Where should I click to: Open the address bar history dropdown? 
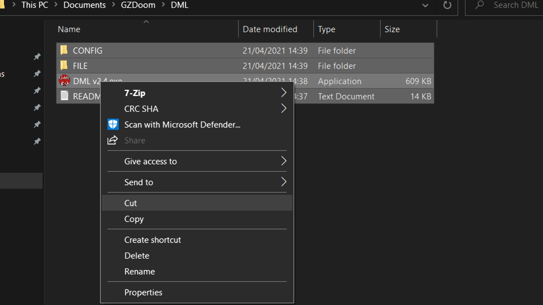coord(425,5)
